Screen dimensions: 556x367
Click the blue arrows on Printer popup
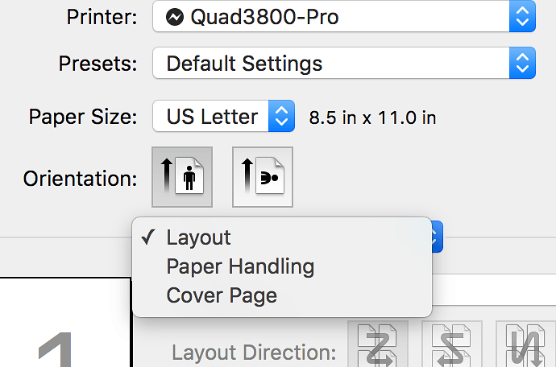pyautogui.click(x=523, y=18)
